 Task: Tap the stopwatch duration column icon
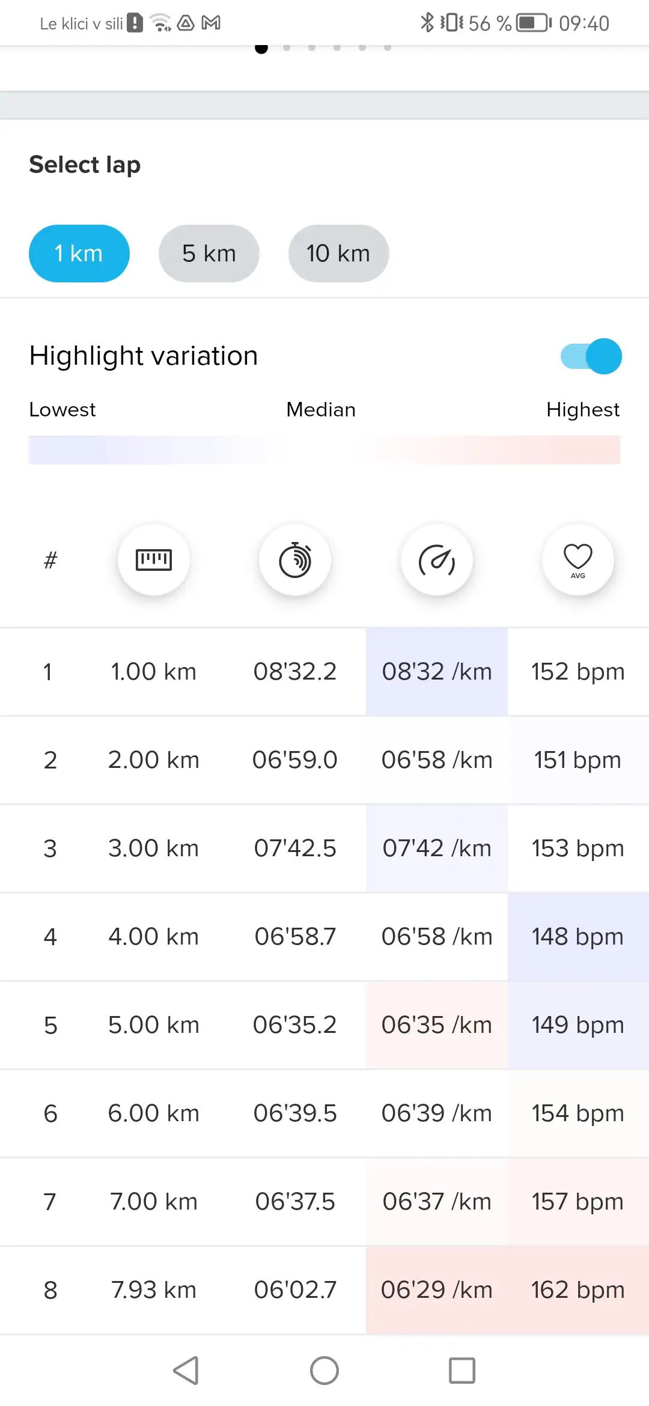tap(295, 560)
